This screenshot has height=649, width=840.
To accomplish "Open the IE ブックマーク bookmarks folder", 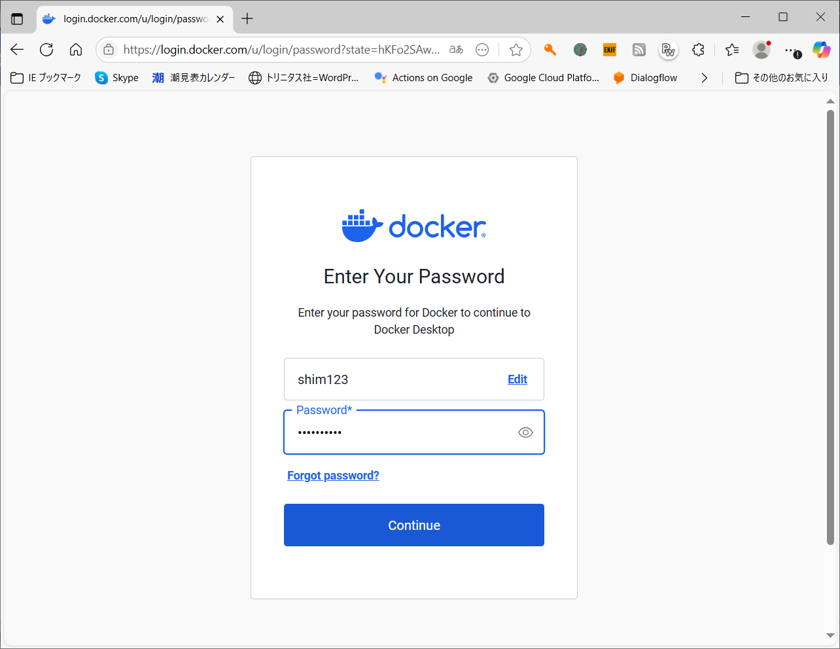I will click(46, 78).
